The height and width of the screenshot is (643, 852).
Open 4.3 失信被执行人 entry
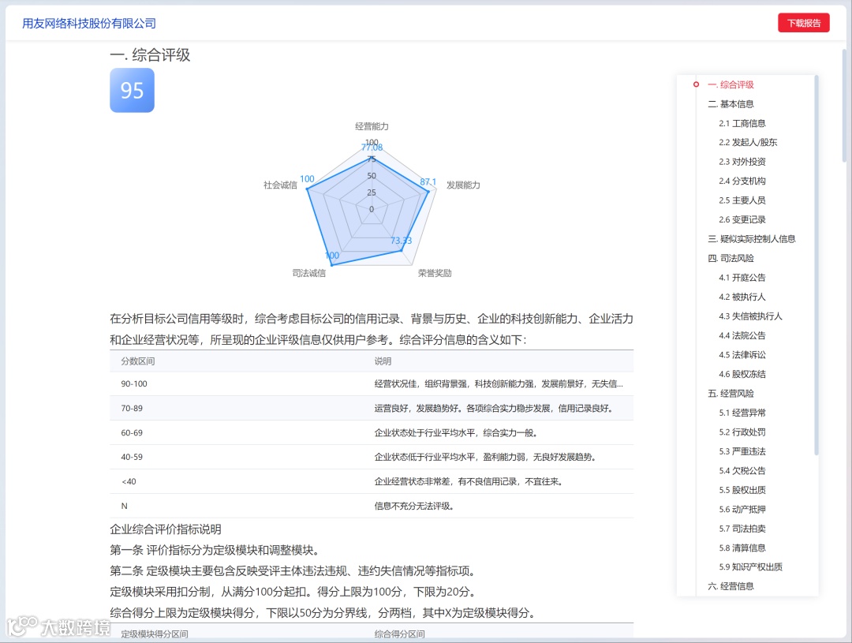pos(750,316)
